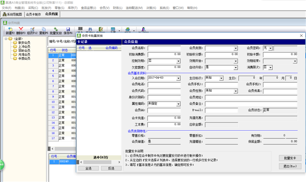This screenshot has height=182, width=306.
Task: Click the 会卡充值 amount field
Action: coord(164,118)
